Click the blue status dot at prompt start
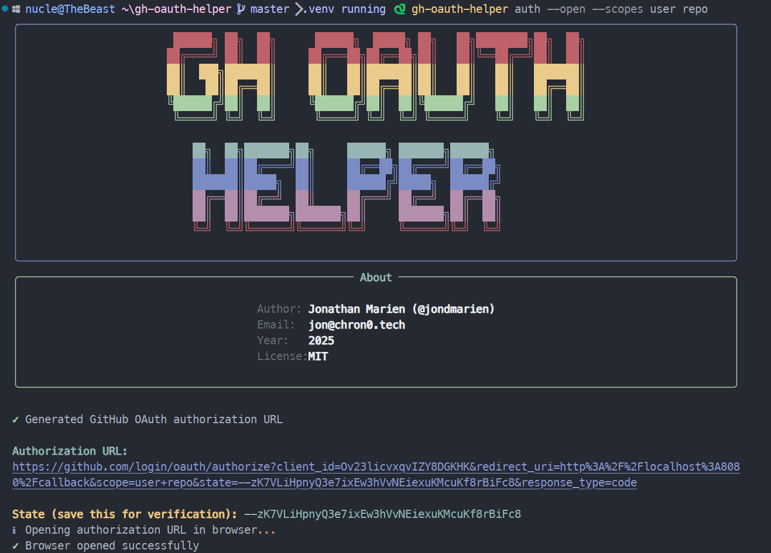 pos(5,9)
